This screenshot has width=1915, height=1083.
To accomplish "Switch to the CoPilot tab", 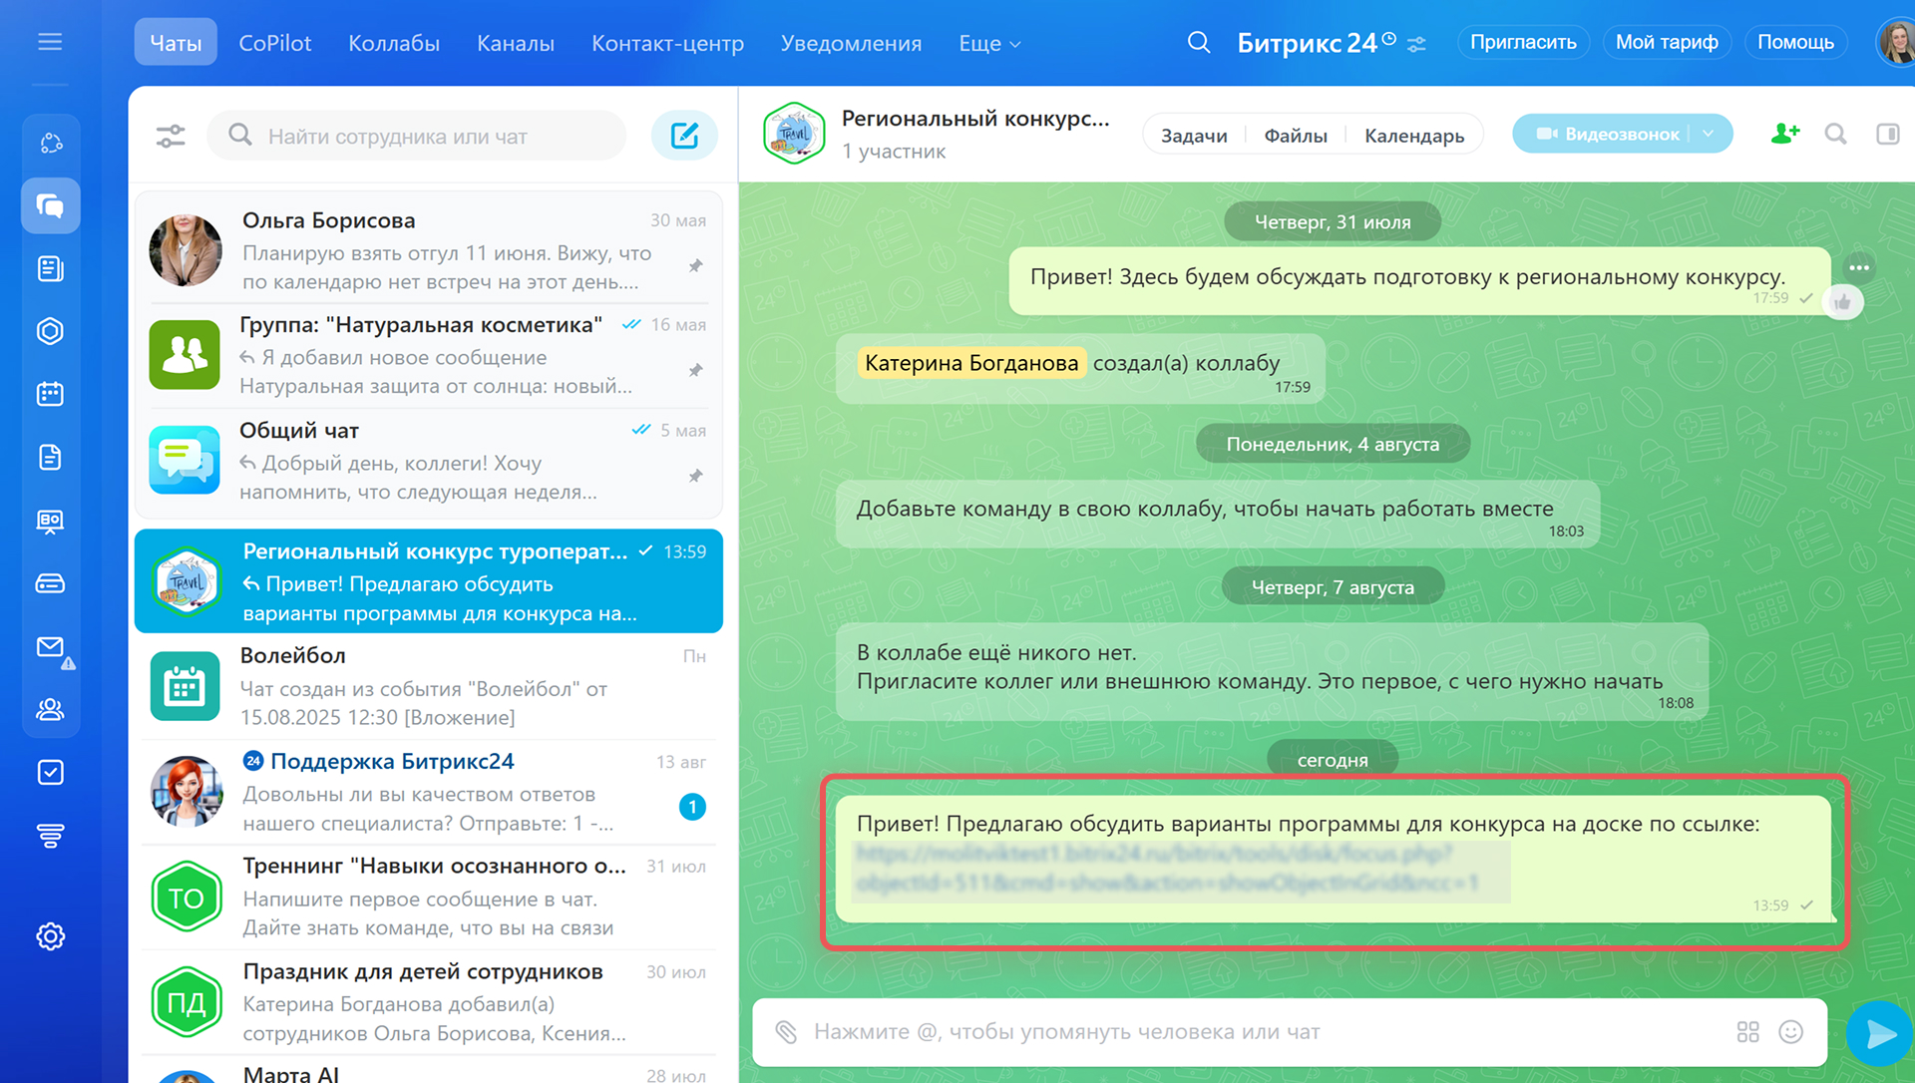I will (274, 43).
